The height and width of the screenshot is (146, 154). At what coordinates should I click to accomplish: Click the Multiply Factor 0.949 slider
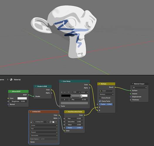[106, 104]
